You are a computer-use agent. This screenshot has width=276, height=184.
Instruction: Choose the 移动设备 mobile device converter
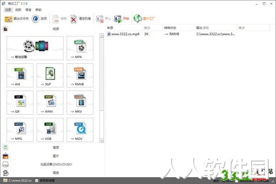[x=35, y=48]
